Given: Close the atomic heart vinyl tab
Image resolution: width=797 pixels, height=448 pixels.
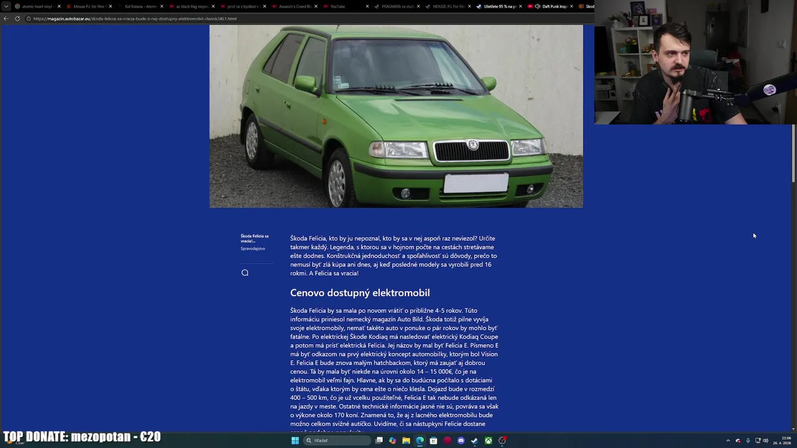Looking at the screenshot, I should coord(58,6).
